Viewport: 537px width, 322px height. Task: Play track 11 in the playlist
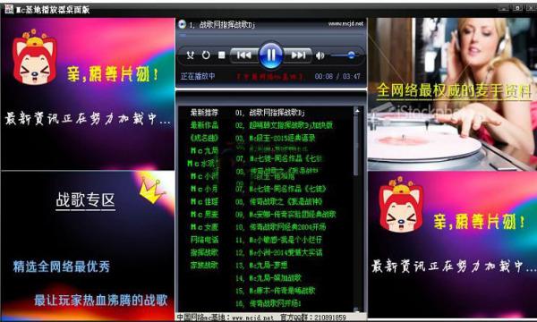pyautogui.click(x=278, y=240)
